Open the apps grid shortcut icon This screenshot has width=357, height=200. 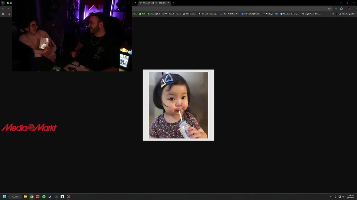(3, 14)
